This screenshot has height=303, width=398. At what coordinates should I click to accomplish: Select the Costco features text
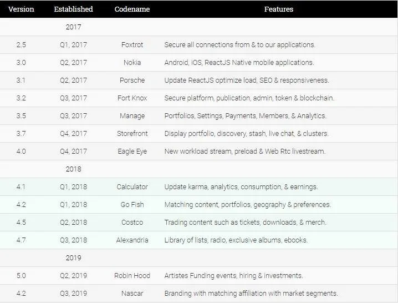click(x=245, y=223)
